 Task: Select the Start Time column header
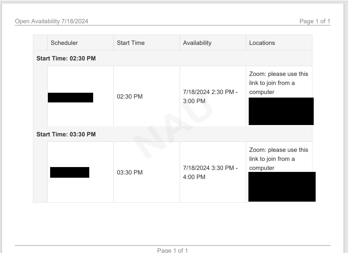tap(131, 43)
